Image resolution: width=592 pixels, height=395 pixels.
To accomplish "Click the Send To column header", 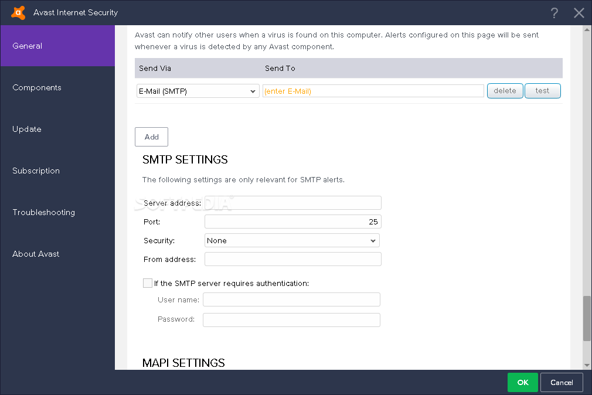I will click(280, 69).
